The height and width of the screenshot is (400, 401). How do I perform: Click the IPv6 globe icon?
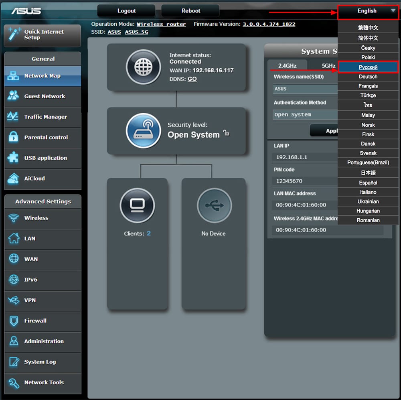(x=14, y=280)
